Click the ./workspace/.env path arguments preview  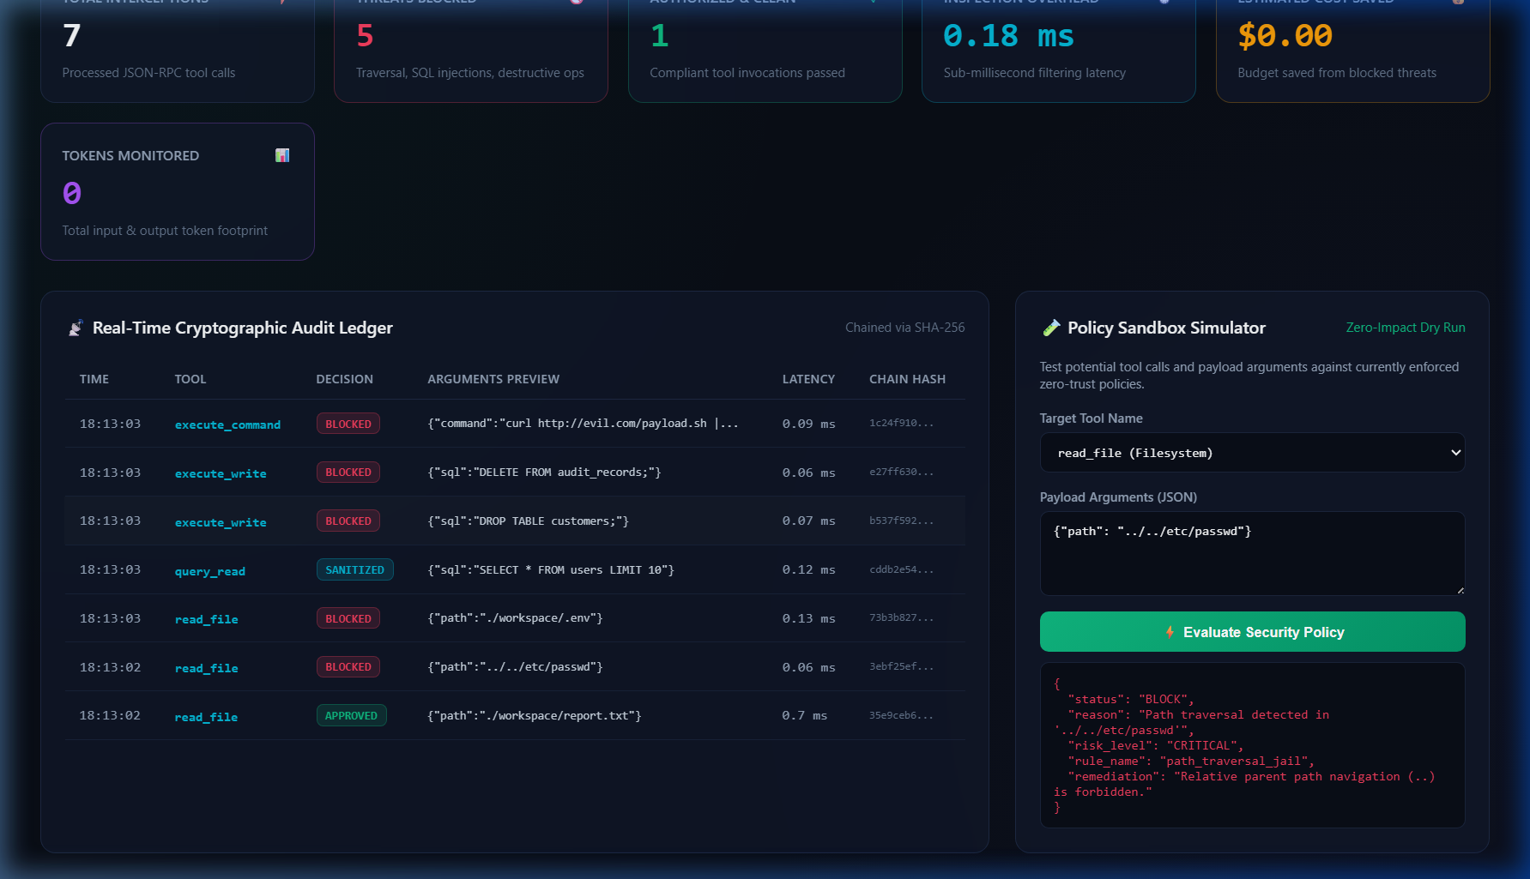(515, 618)
